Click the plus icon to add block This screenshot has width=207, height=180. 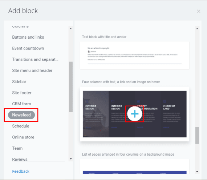135,114
